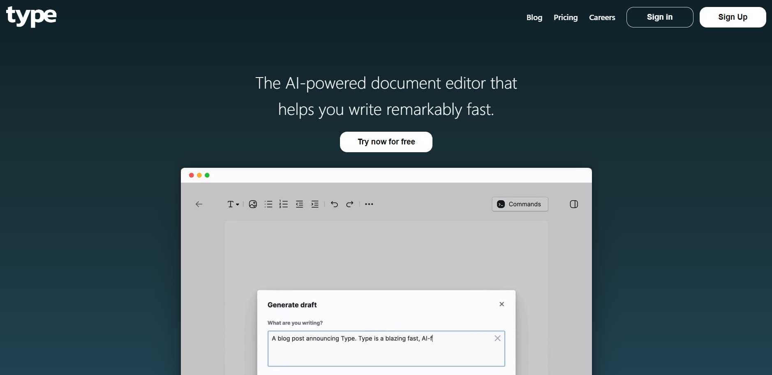Open the Commands button

pyautogui.click(x=520, y=204)
